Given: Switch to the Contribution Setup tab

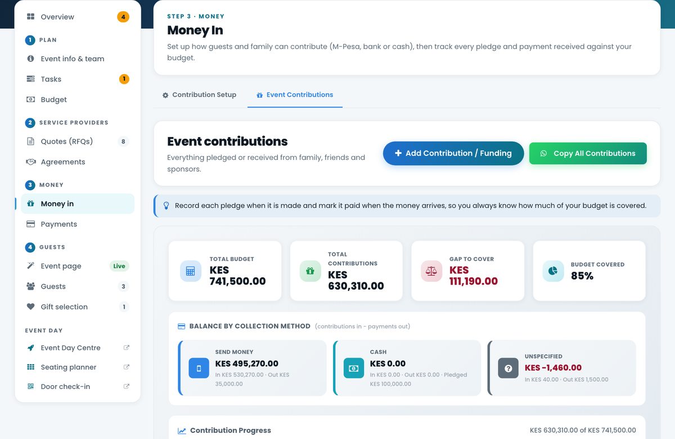Looking at the screenshot, I should 199,95.
